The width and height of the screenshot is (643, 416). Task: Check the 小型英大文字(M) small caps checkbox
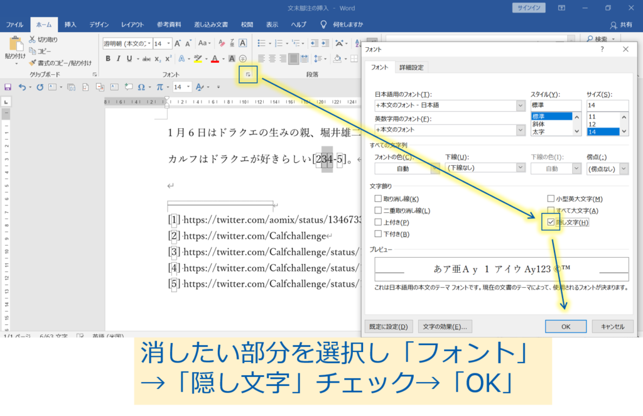point(551,199)
